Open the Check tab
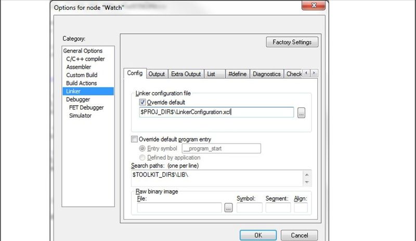416x241 pixels. coord(293,74)
